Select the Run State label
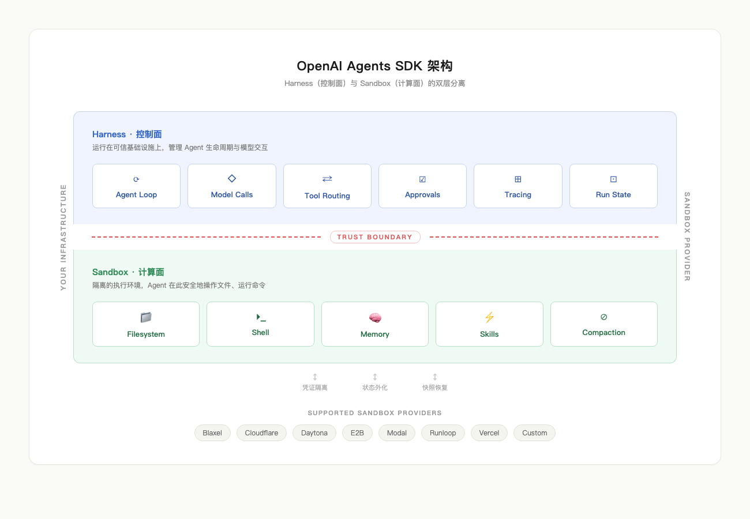The height and width of the screenshot is (519, 750). tap(613, 195)
